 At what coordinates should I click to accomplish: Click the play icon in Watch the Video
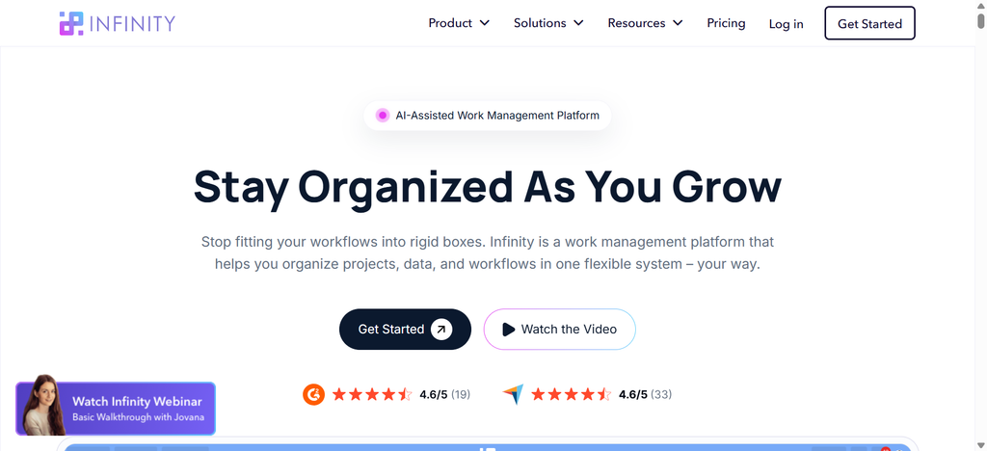point(509,329)
